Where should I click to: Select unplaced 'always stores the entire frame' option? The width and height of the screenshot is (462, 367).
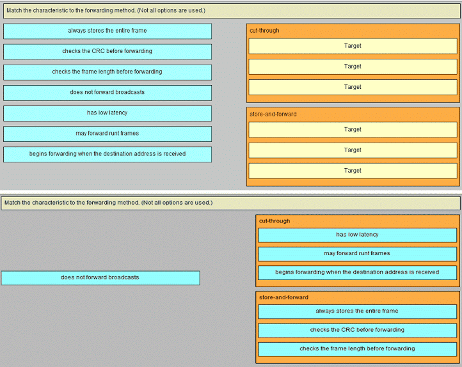coord(108,31)
